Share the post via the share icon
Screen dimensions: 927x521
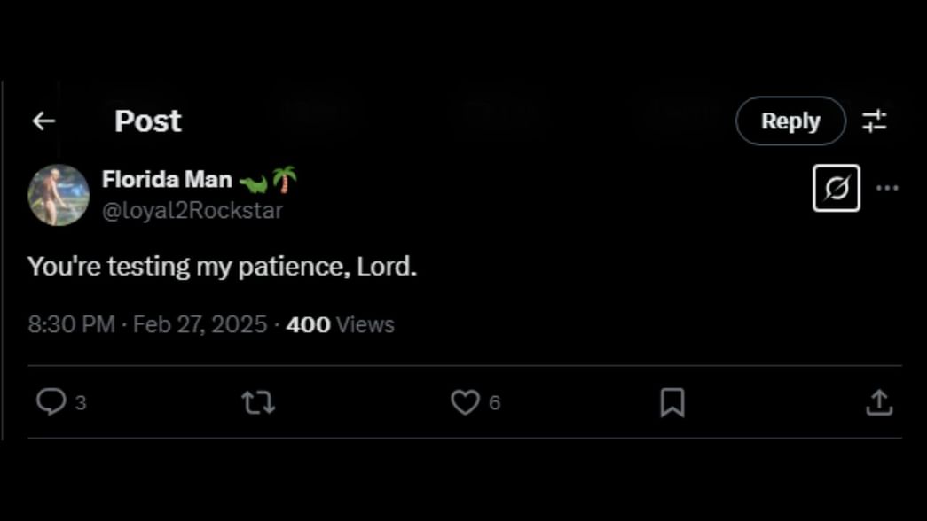point(879,401)
